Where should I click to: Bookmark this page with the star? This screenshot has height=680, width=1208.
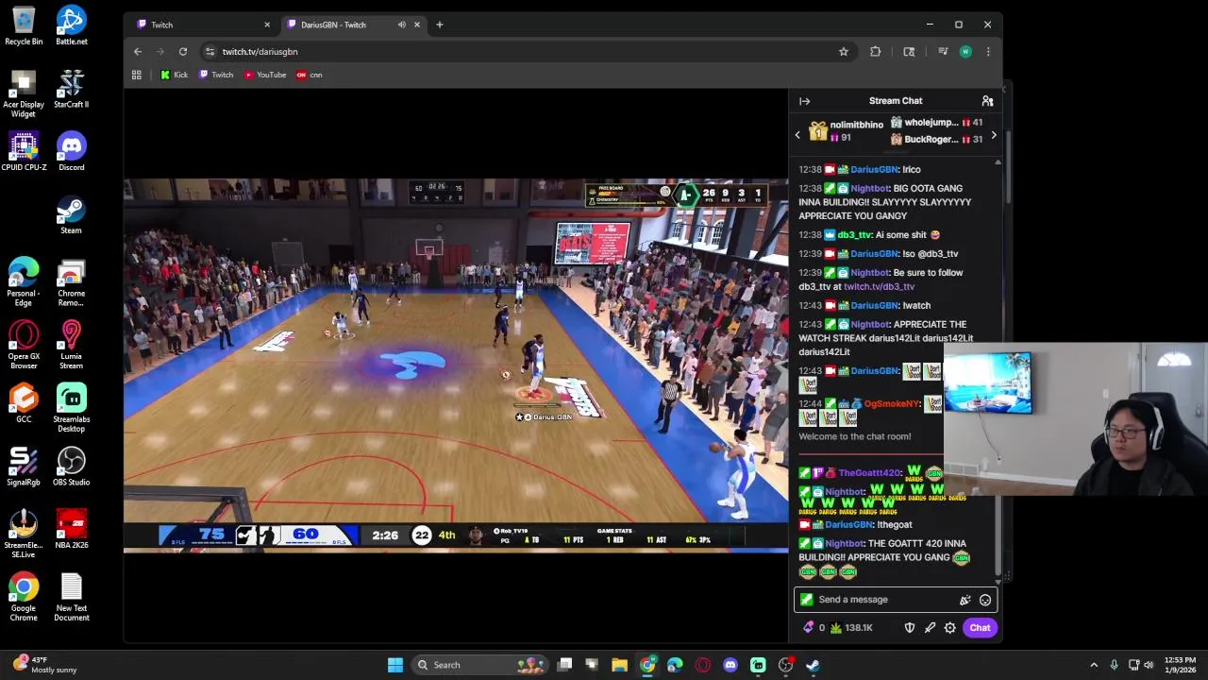click(844, 52)
